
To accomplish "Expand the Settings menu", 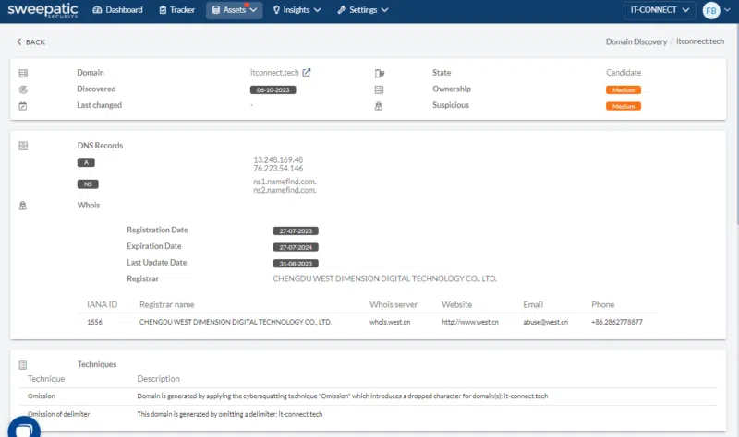I will click(363, 10).
